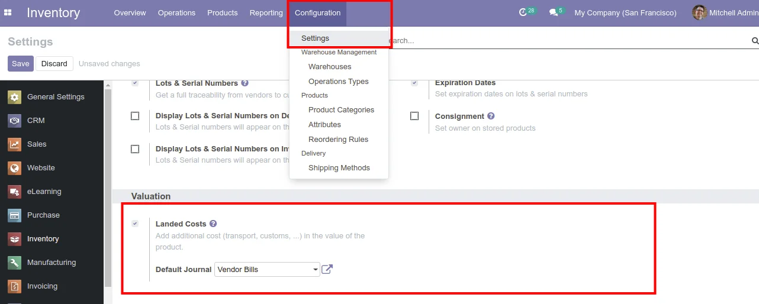This screenshot has width=759, height=304.
Task: Open the Default Journal dropdown
Action: [x=267, y=269]
